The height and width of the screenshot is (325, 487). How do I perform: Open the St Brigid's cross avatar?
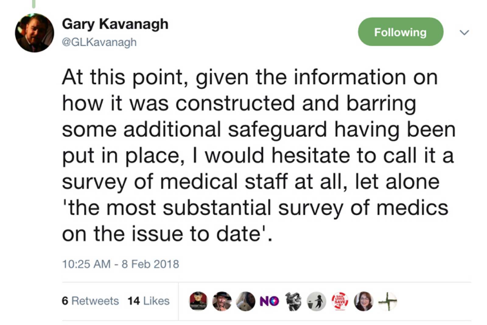point(387,301)
